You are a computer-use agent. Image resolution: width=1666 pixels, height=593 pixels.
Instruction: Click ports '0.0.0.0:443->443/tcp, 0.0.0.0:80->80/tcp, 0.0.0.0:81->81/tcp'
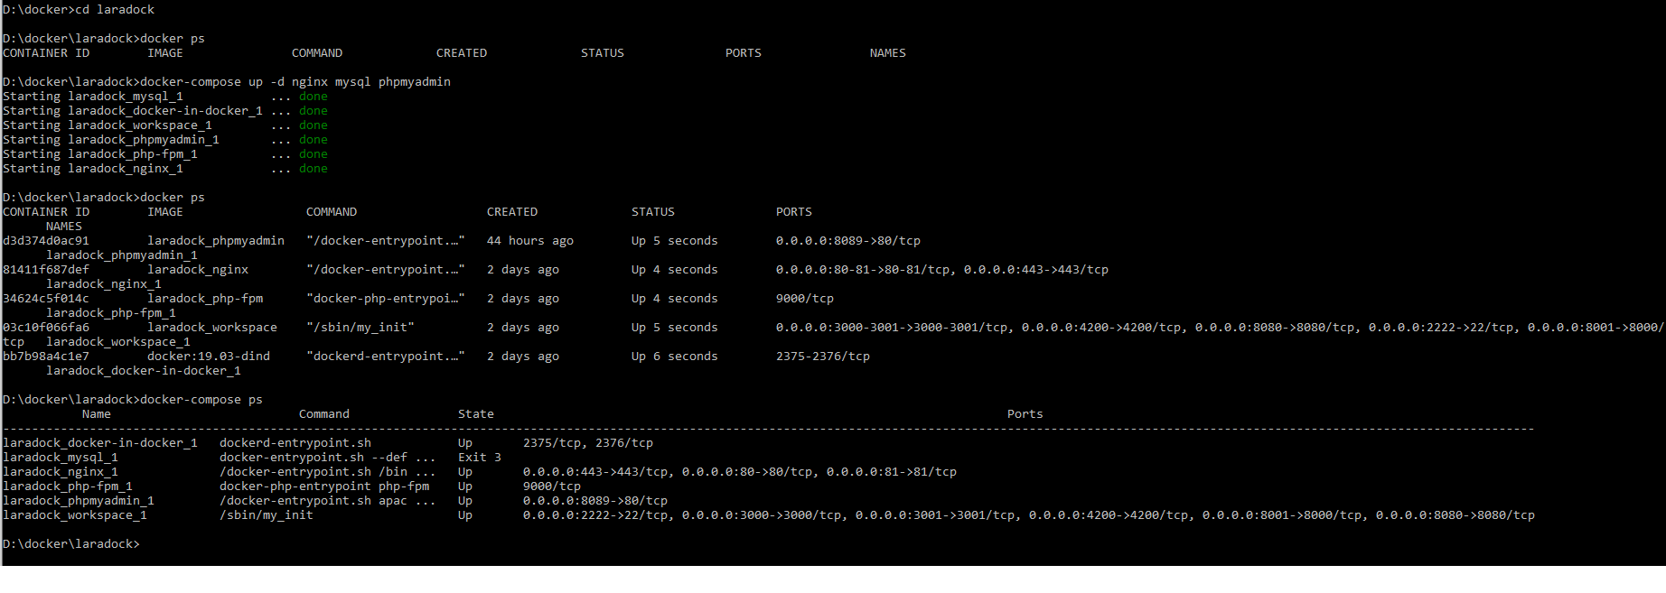tap(740, 472)
